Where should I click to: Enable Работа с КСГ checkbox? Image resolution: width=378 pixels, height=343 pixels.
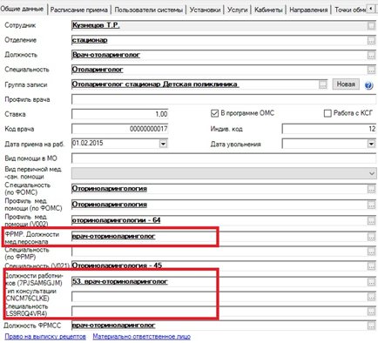[327, 113]
